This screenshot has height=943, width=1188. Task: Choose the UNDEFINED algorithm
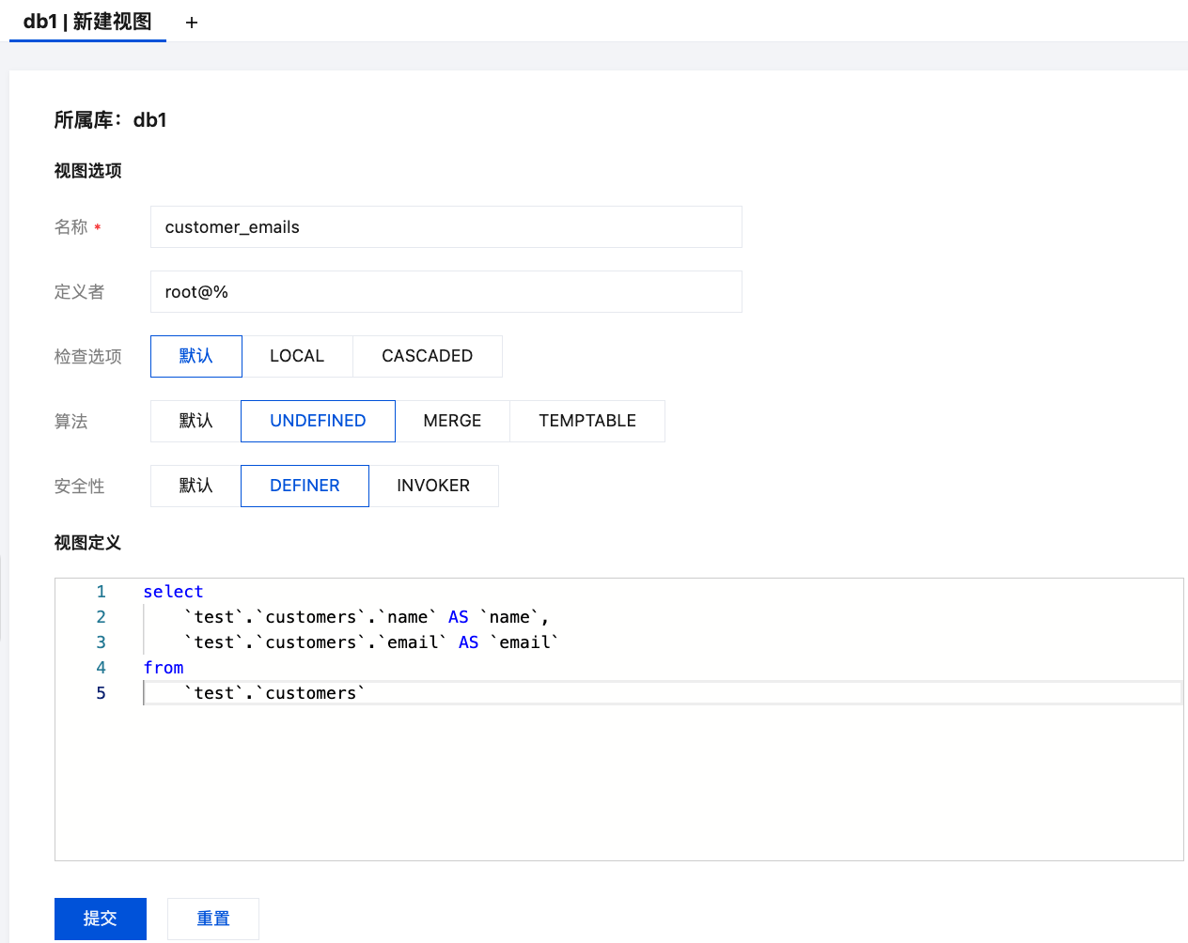318,422
